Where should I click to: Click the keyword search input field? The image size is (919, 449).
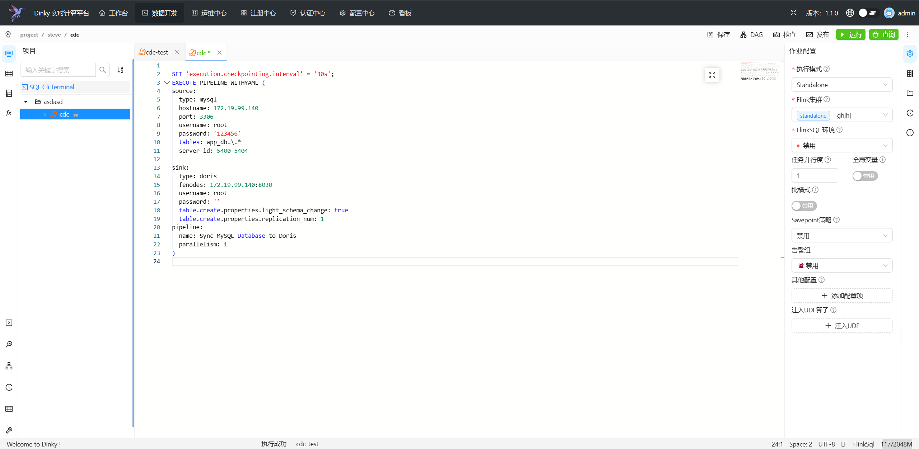coord(58,70)
